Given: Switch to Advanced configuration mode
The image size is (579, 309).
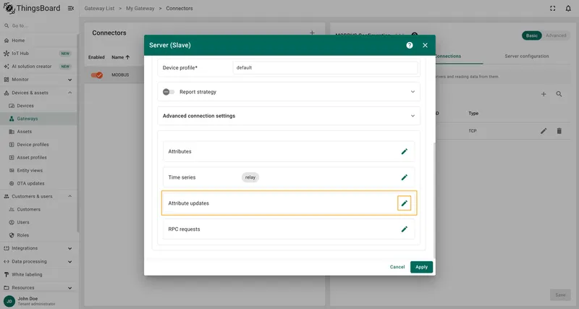Looking at the screenshot, I should [x=556, y=35].
